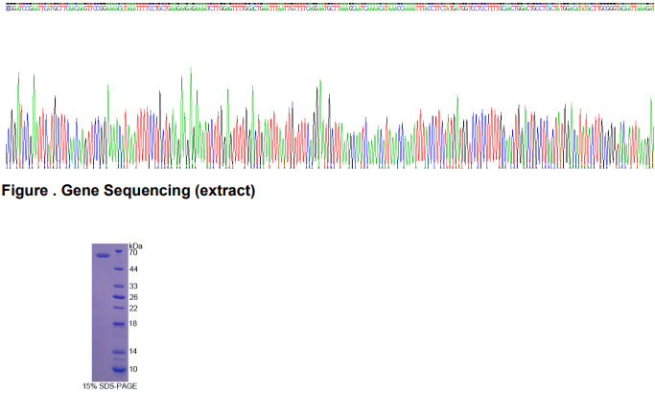Click the "26" marker label
The height and width of the screenshot is (393, 655).
(x=133, y=297)
